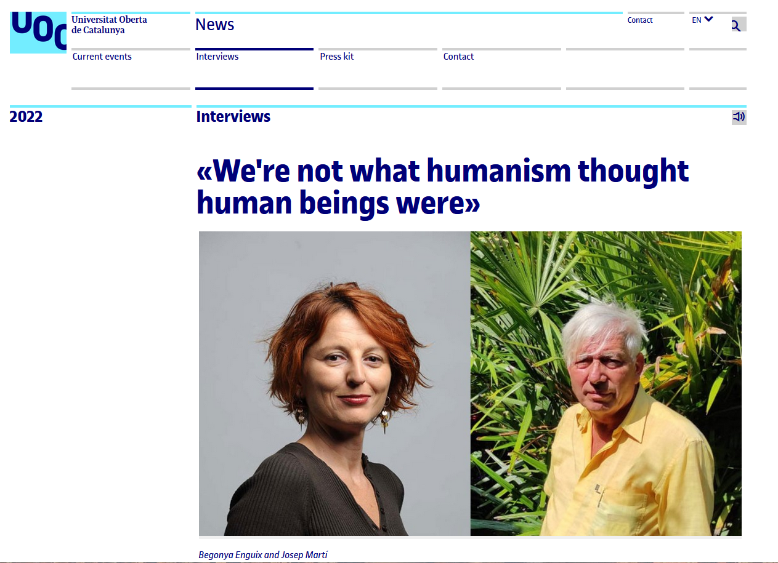Click the photo of man in yellow shirt
The image size is (778, 563).
pos(606,383)
